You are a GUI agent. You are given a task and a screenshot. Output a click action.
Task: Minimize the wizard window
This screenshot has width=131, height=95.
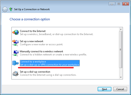112,4
